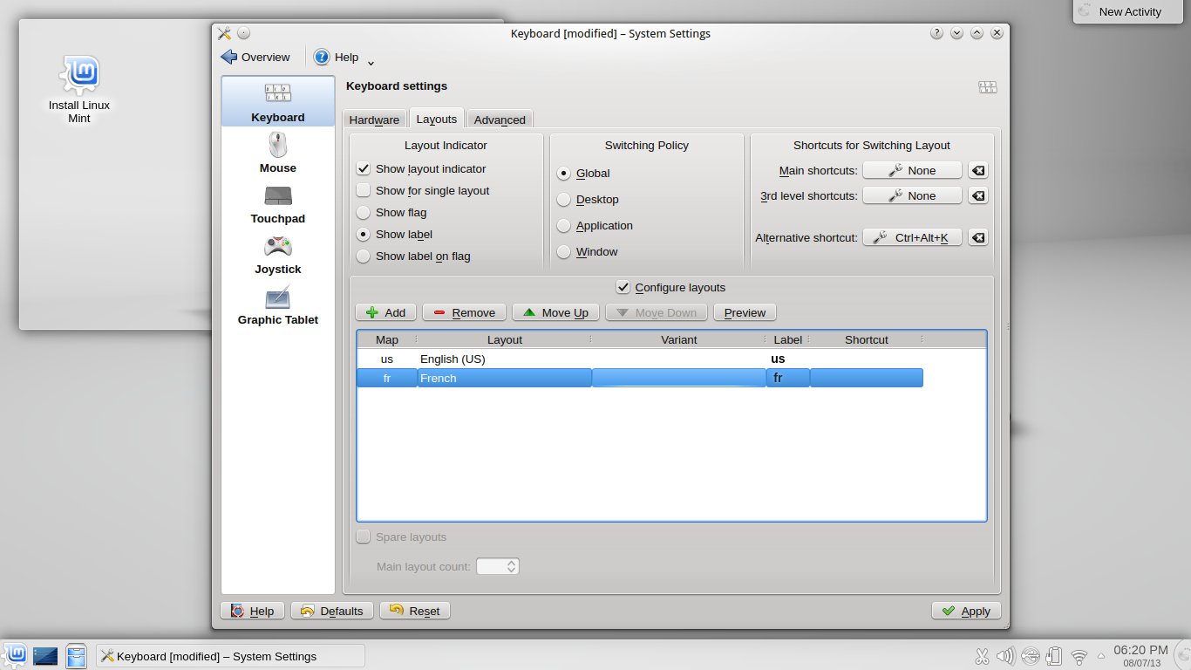Open the Joystick settings category

point(278,253)
